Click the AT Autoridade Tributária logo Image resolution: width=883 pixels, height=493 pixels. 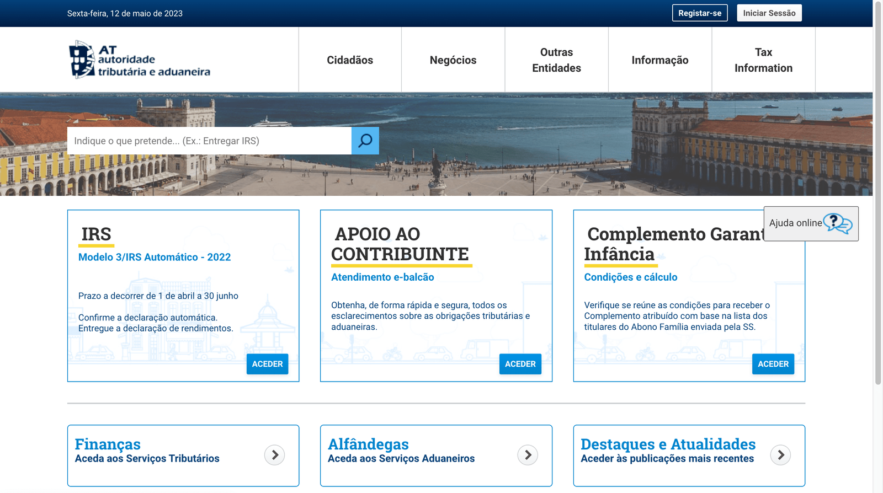pos(140,60)
